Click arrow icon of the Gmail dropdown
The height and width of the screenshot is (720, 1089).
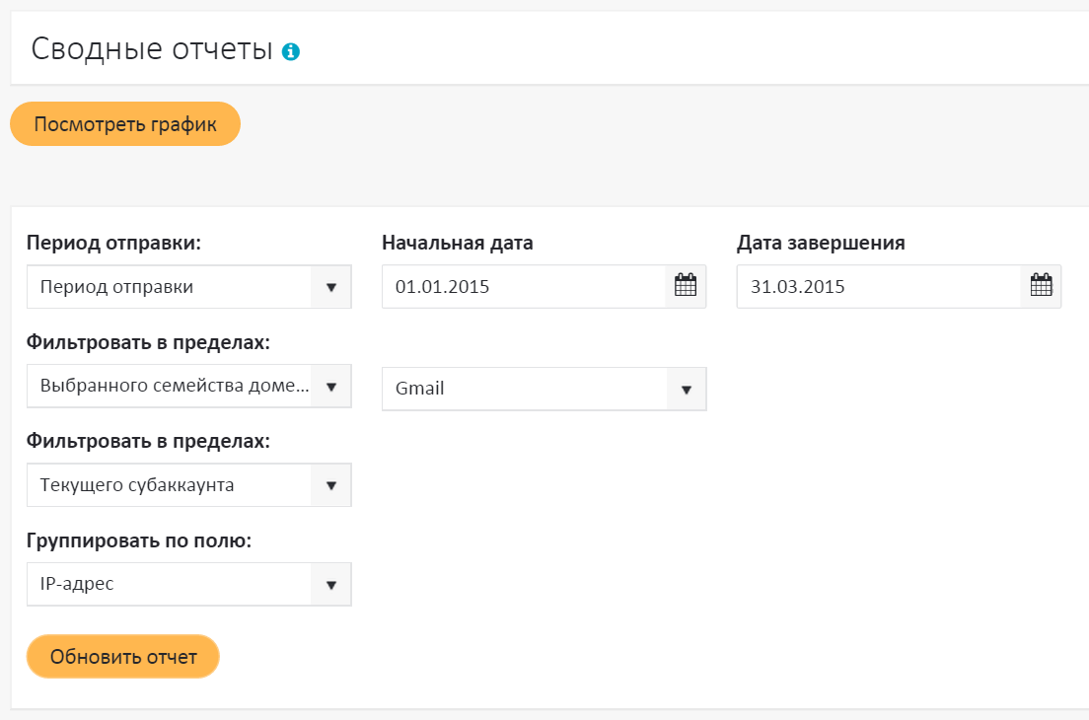pyautogui.click(x=687, y=389)
